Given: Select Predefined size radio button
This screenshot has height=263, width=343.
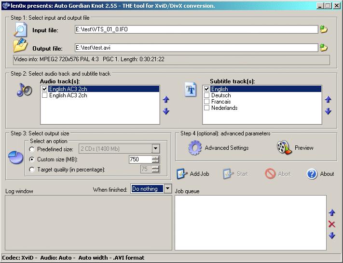Looking at the screenshot, I should 32,149.
